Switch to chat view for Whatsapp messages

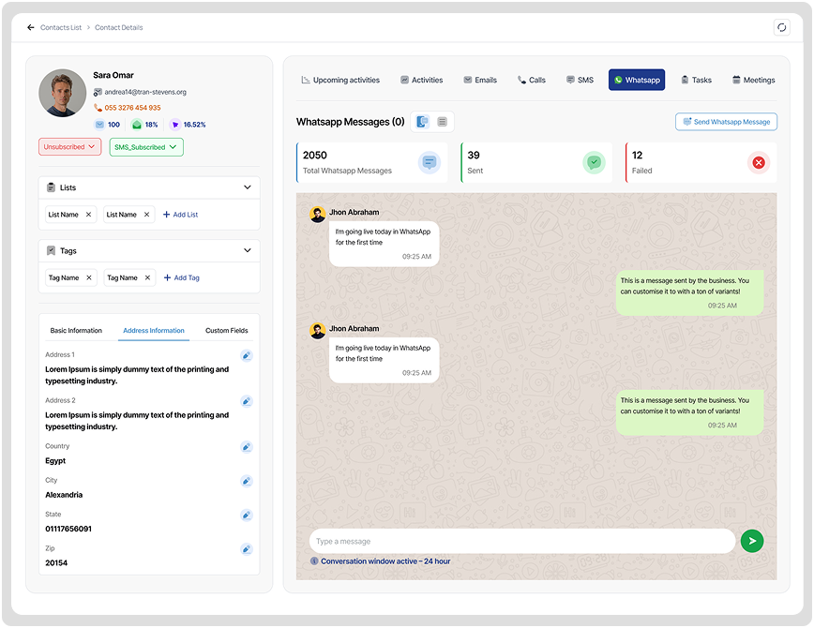click(422, 122)
